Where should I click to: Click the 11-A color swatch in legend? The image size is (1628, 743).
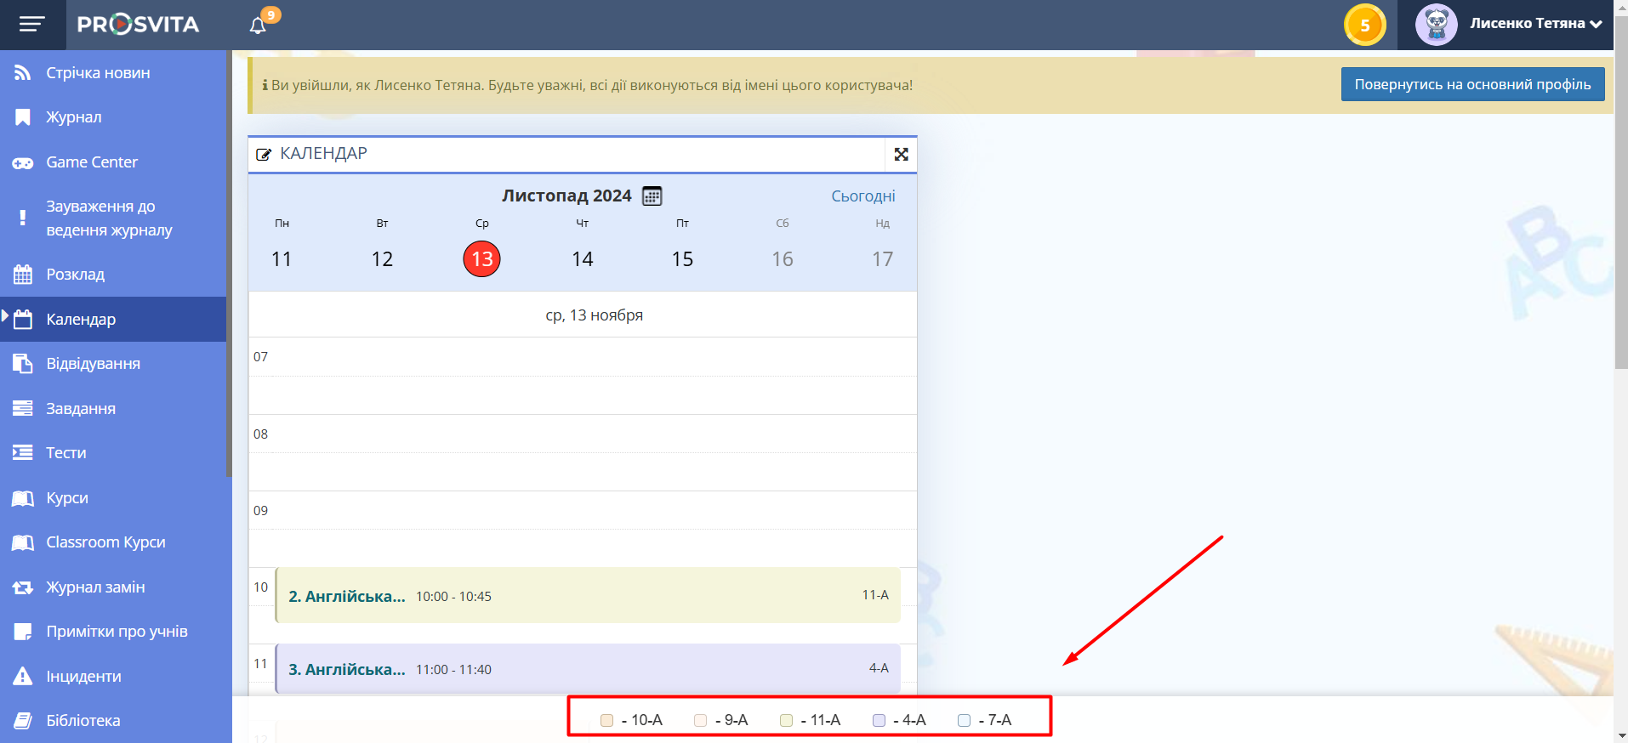[x=786, y=721]
